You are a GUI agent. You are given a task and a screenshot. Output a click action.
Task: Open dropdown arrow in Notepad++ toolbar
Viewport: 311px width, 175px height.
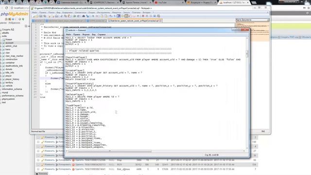[x=138, y=16]
